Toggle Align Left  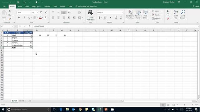[x=53, y=18]
